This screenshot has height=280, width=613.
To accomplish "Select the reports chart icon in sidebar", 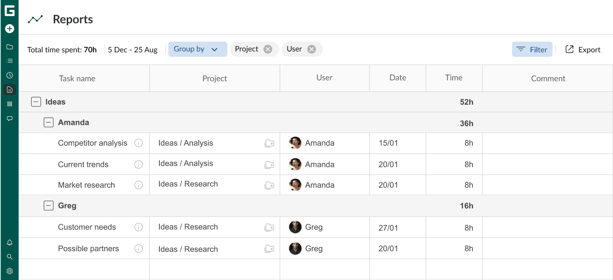I will point(9,89).
